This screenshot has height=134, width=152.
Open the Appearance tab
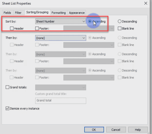[77, 13]
